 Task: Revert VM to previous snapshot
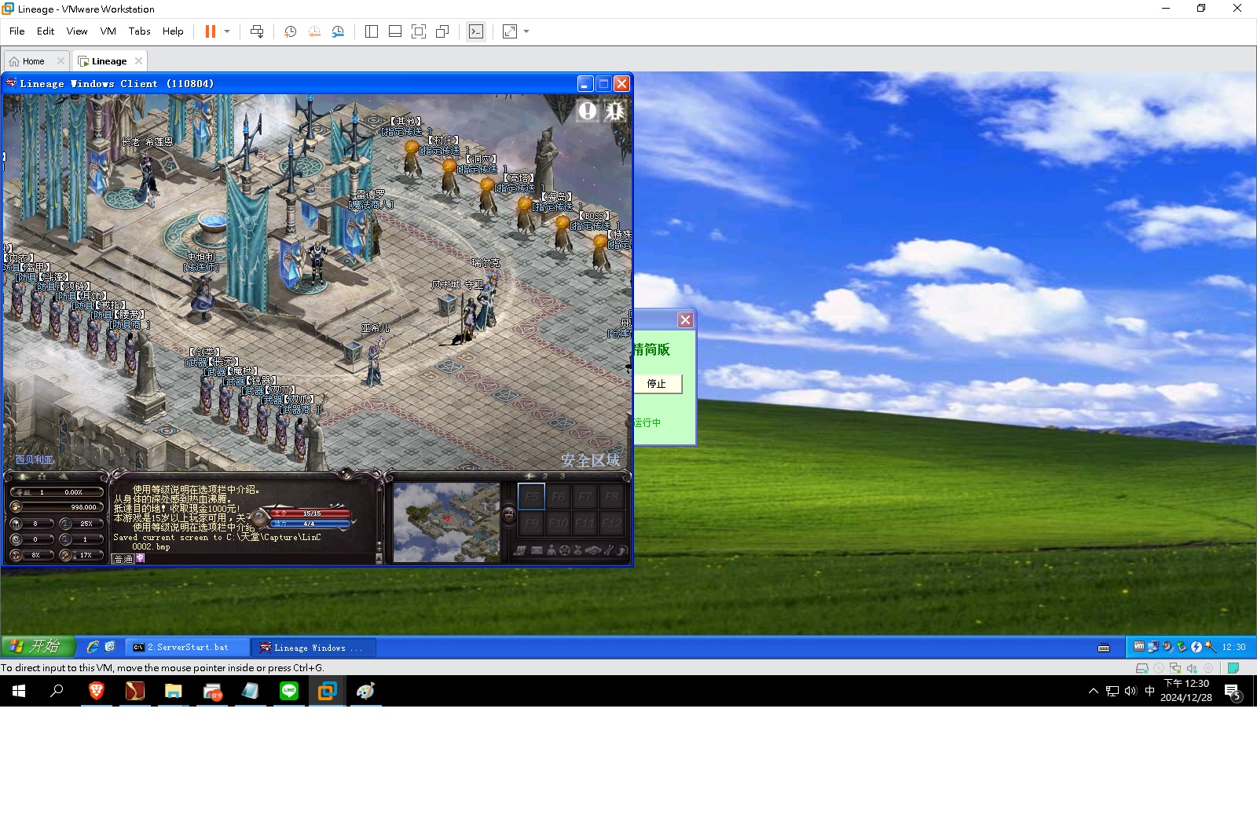point(314,31)
